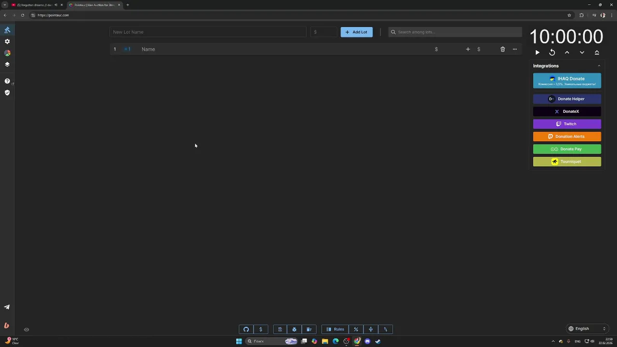The image size is (617, 347).
Task: Open GitHub link in bottom toolbar
Action: [x=246, y=329]
